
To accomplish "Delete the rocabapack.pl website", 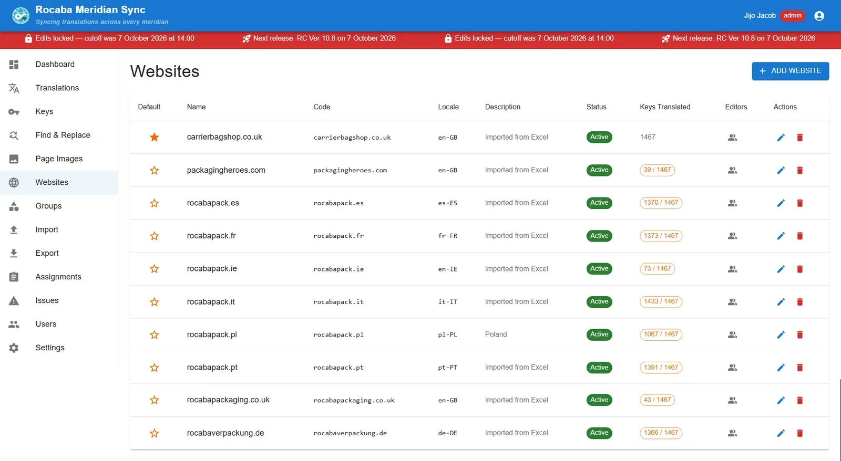I will [799, 335].
